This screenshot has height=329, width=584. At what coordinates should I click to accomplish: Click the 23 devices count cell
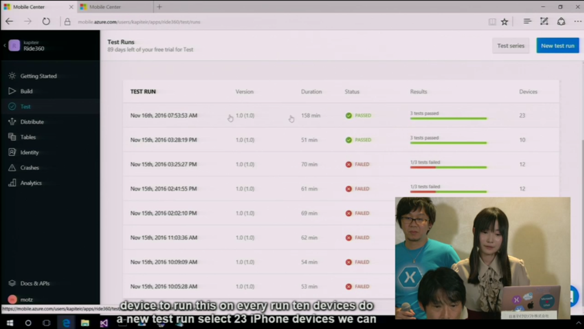[x=522, y=115]
